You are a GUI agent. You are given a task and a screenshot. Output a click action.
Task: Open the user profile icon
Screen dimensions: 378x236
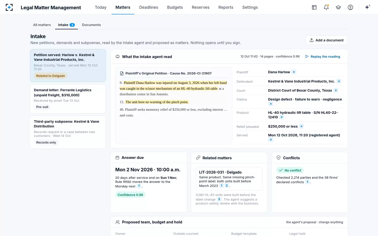point(350,7)
